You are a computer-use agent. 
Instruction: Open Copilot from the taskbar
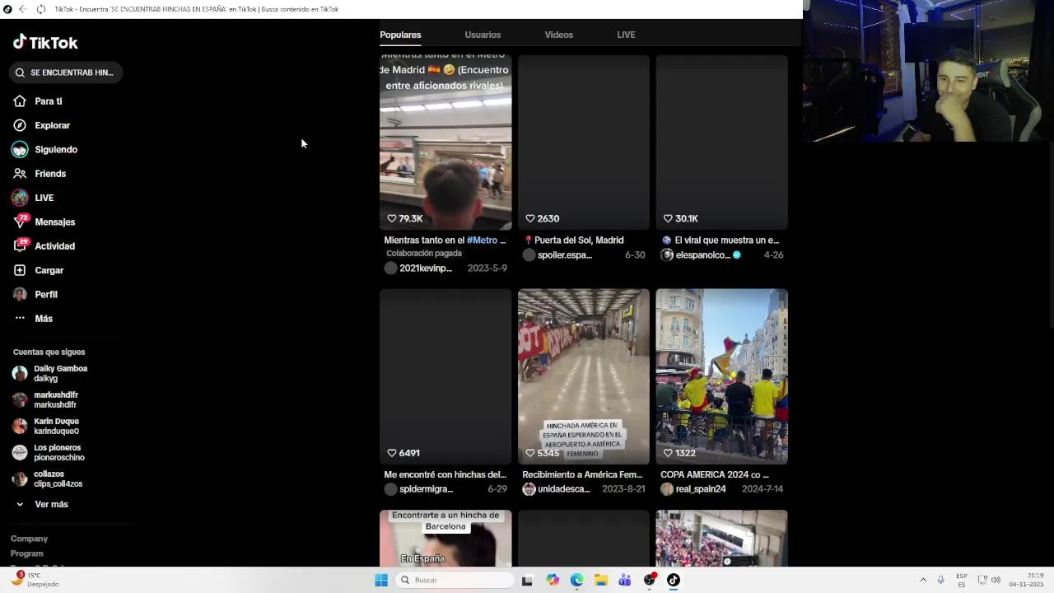pyautogui.click(x=553, y=580)
